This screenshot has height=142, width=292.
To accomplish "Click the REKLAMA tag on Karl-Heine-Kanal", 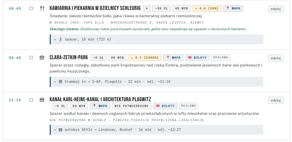I will pos(189,106).
